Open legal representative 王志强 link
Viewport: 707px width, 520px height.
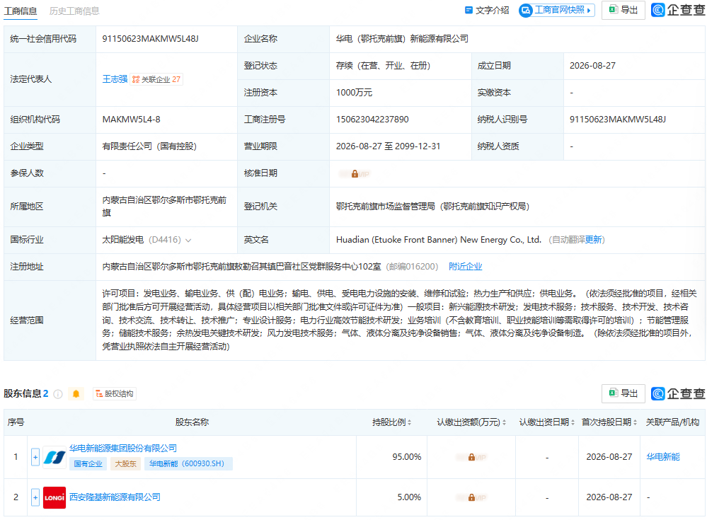pos(115,79)
